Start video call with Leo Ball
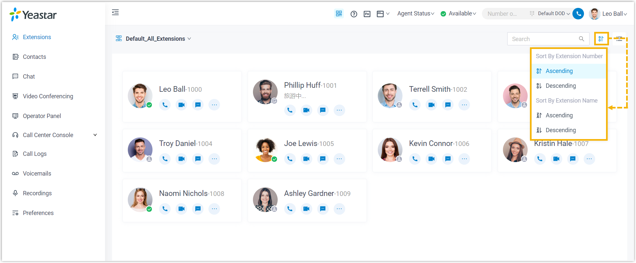The width and height of the screenshot is (636, 263). 181,105
